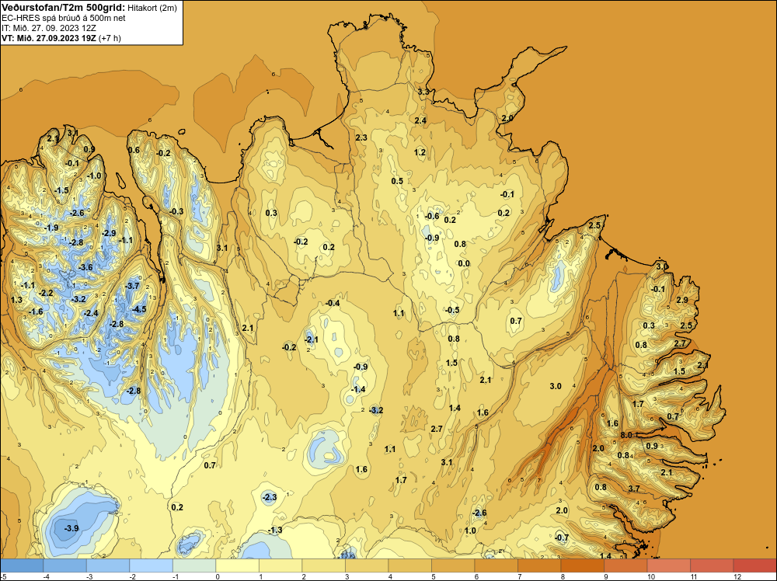The image size is (777, 581).
Task: Click the positive 0.6 temperature value
Action: pos(134,150)
